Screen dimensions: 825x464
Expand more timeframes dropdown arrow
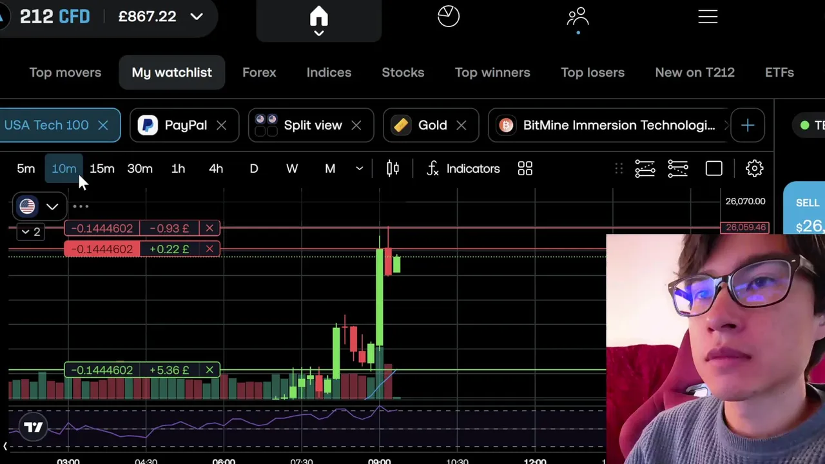coord(359,169)
